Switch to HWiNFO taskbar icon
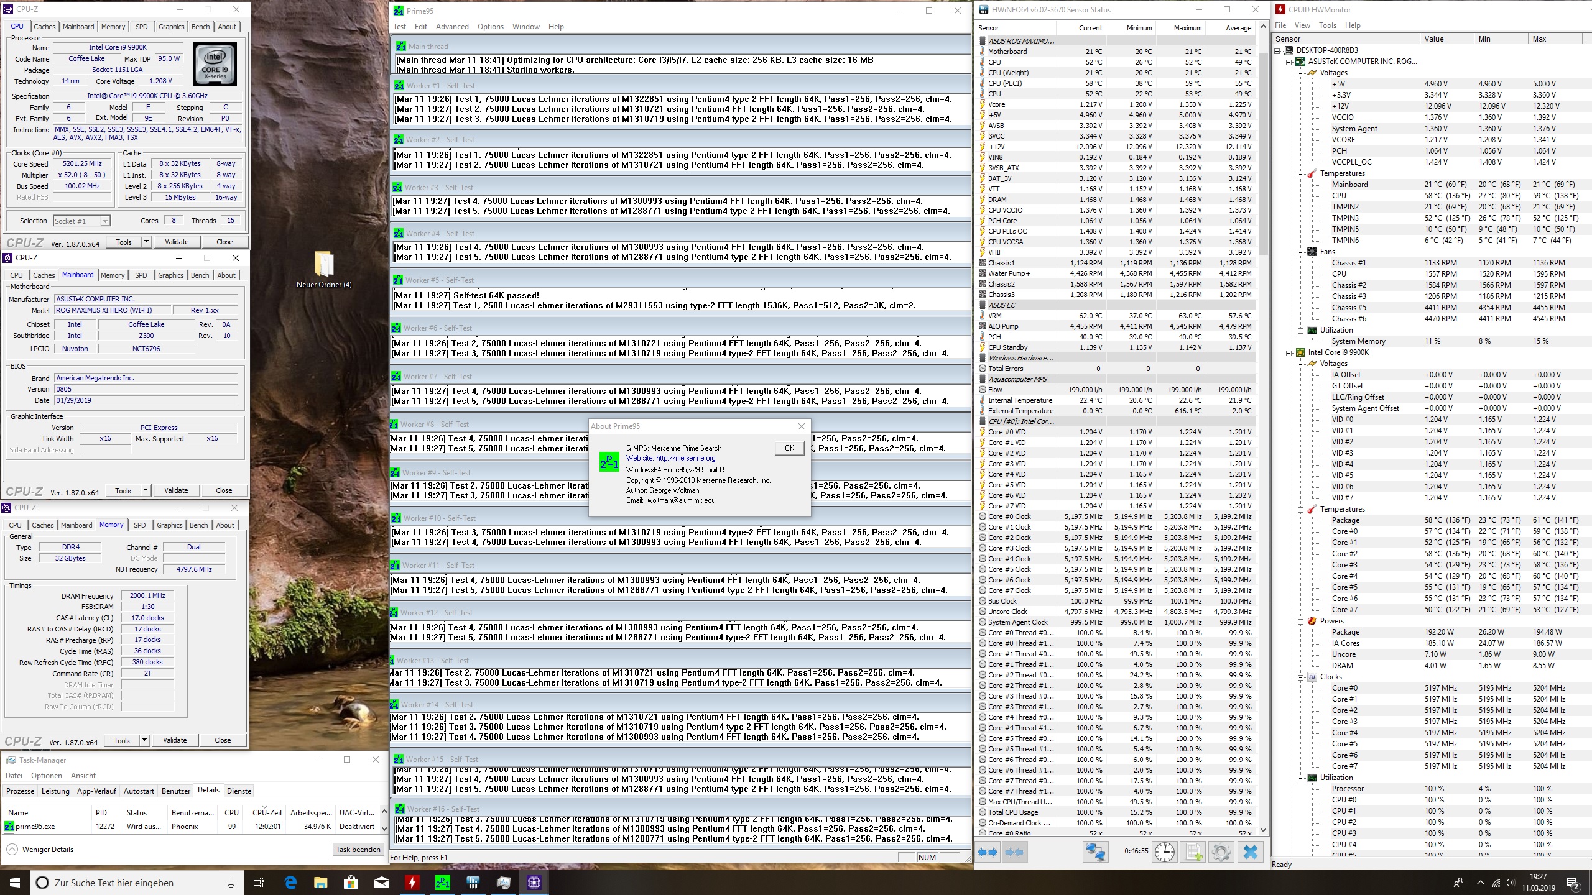The image size is (1592, 895). click(473, 883)
